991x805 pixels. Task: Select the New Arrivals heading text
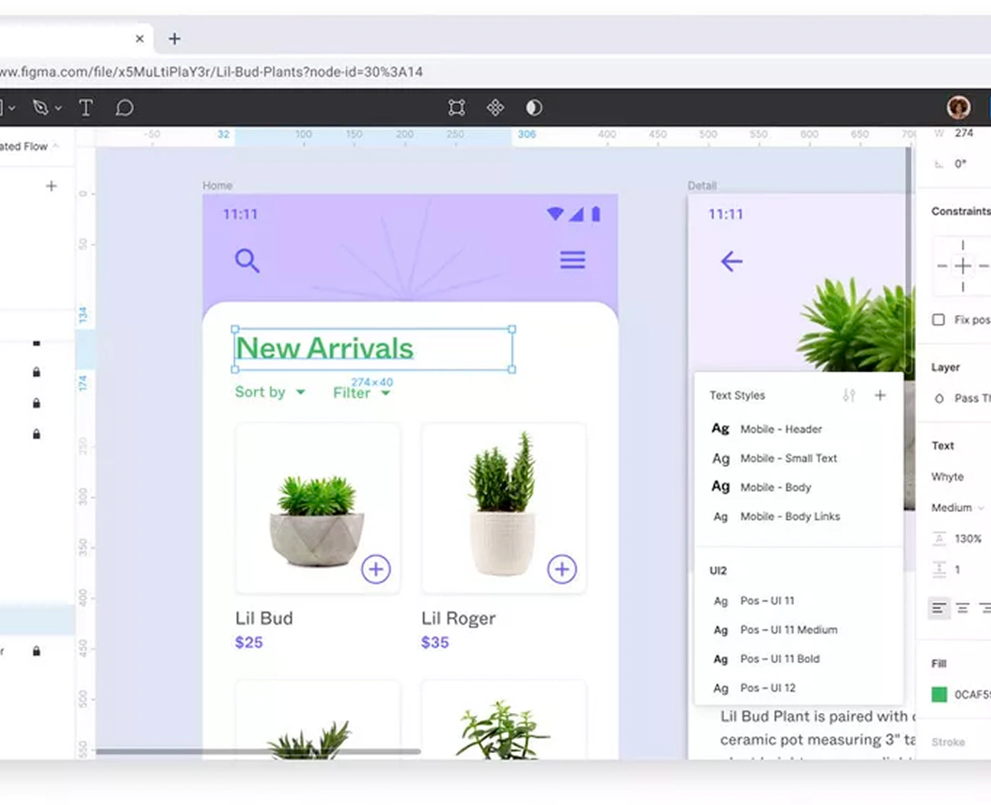click(x=325, y=348)
